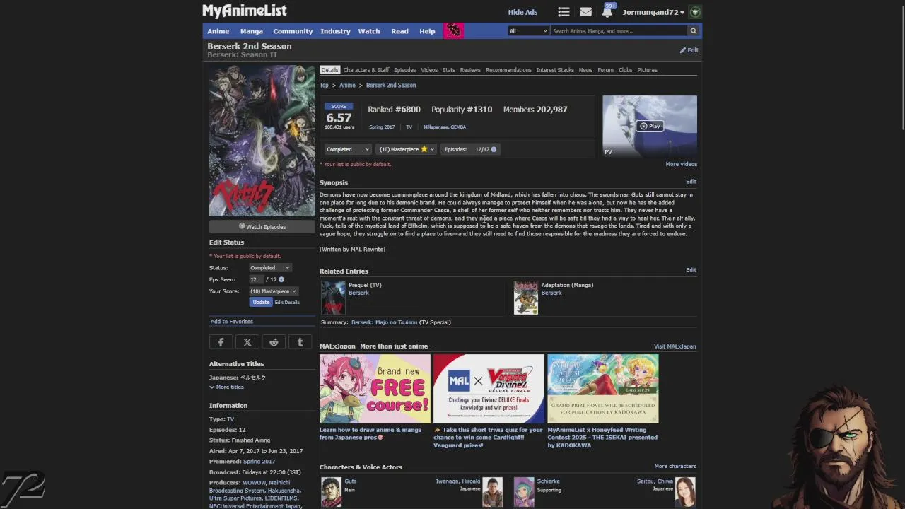Open the Watch menu

369,31
